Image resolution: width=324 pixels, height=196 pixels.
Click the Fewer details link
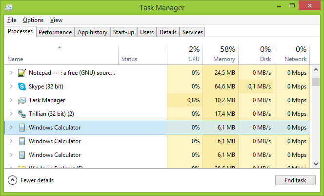[x=37, y=180]
